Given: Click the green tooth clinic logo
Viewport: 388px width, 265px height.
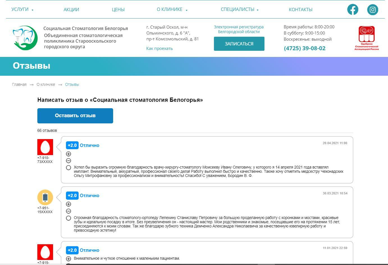Looking at the screenshot, I should [x=25, y=38].
